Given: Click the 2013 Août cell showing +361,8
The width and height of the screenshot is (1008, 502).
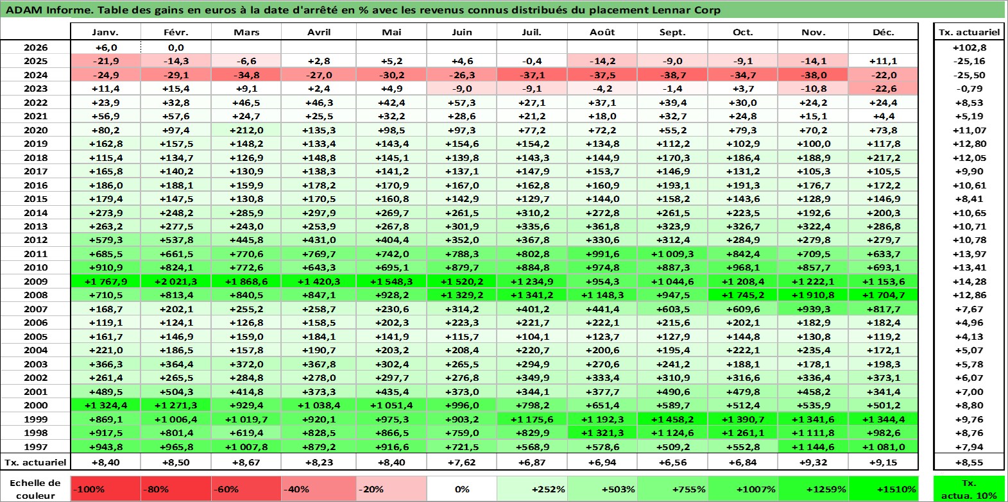Looking at the screenshot, I should pos(602,226).
